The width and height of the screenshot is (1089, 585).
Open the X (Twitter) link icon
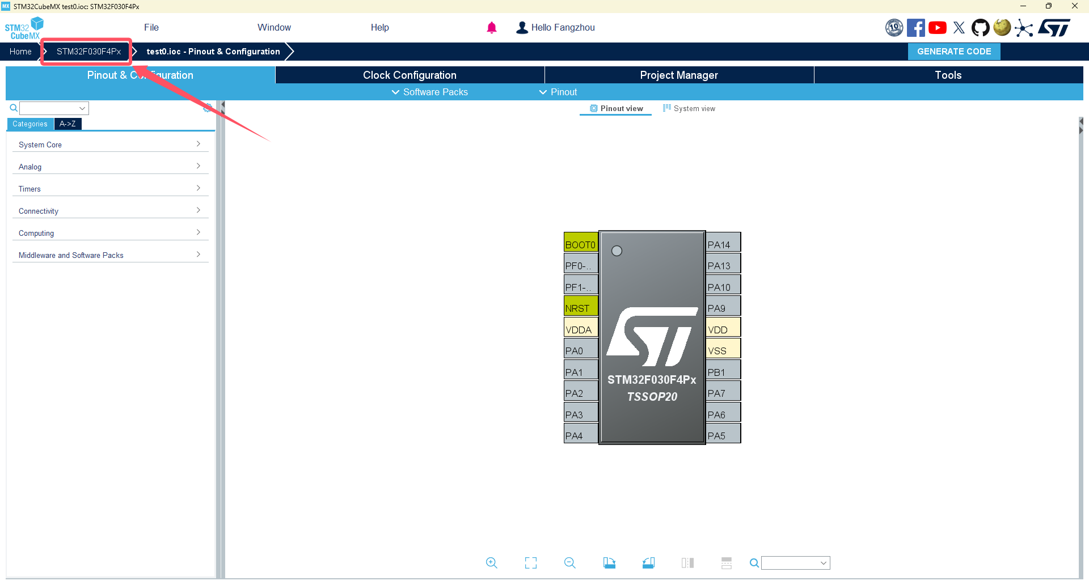coord(959,28)
